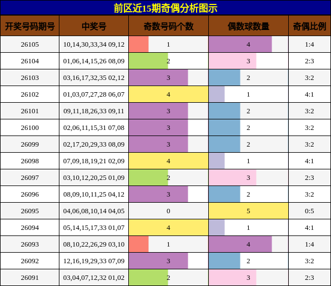Click the yellow odd-count bar for 26098
Screen dimensions: 331x286
click(168, 161)
